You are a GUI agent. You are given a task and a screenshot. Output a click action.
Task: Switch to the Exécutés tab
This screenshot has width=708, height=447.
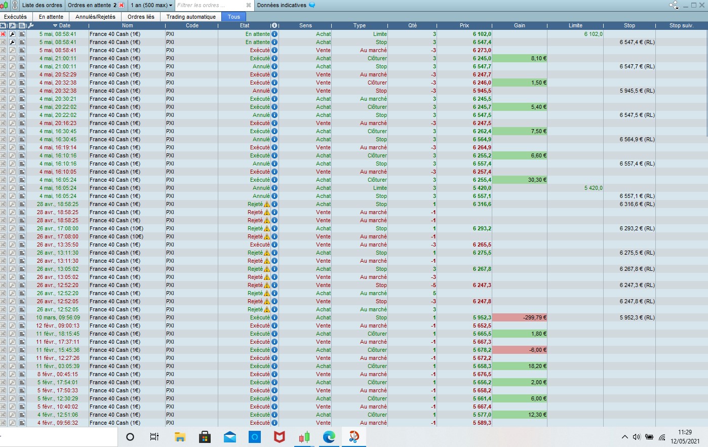[x=16, y=17]
